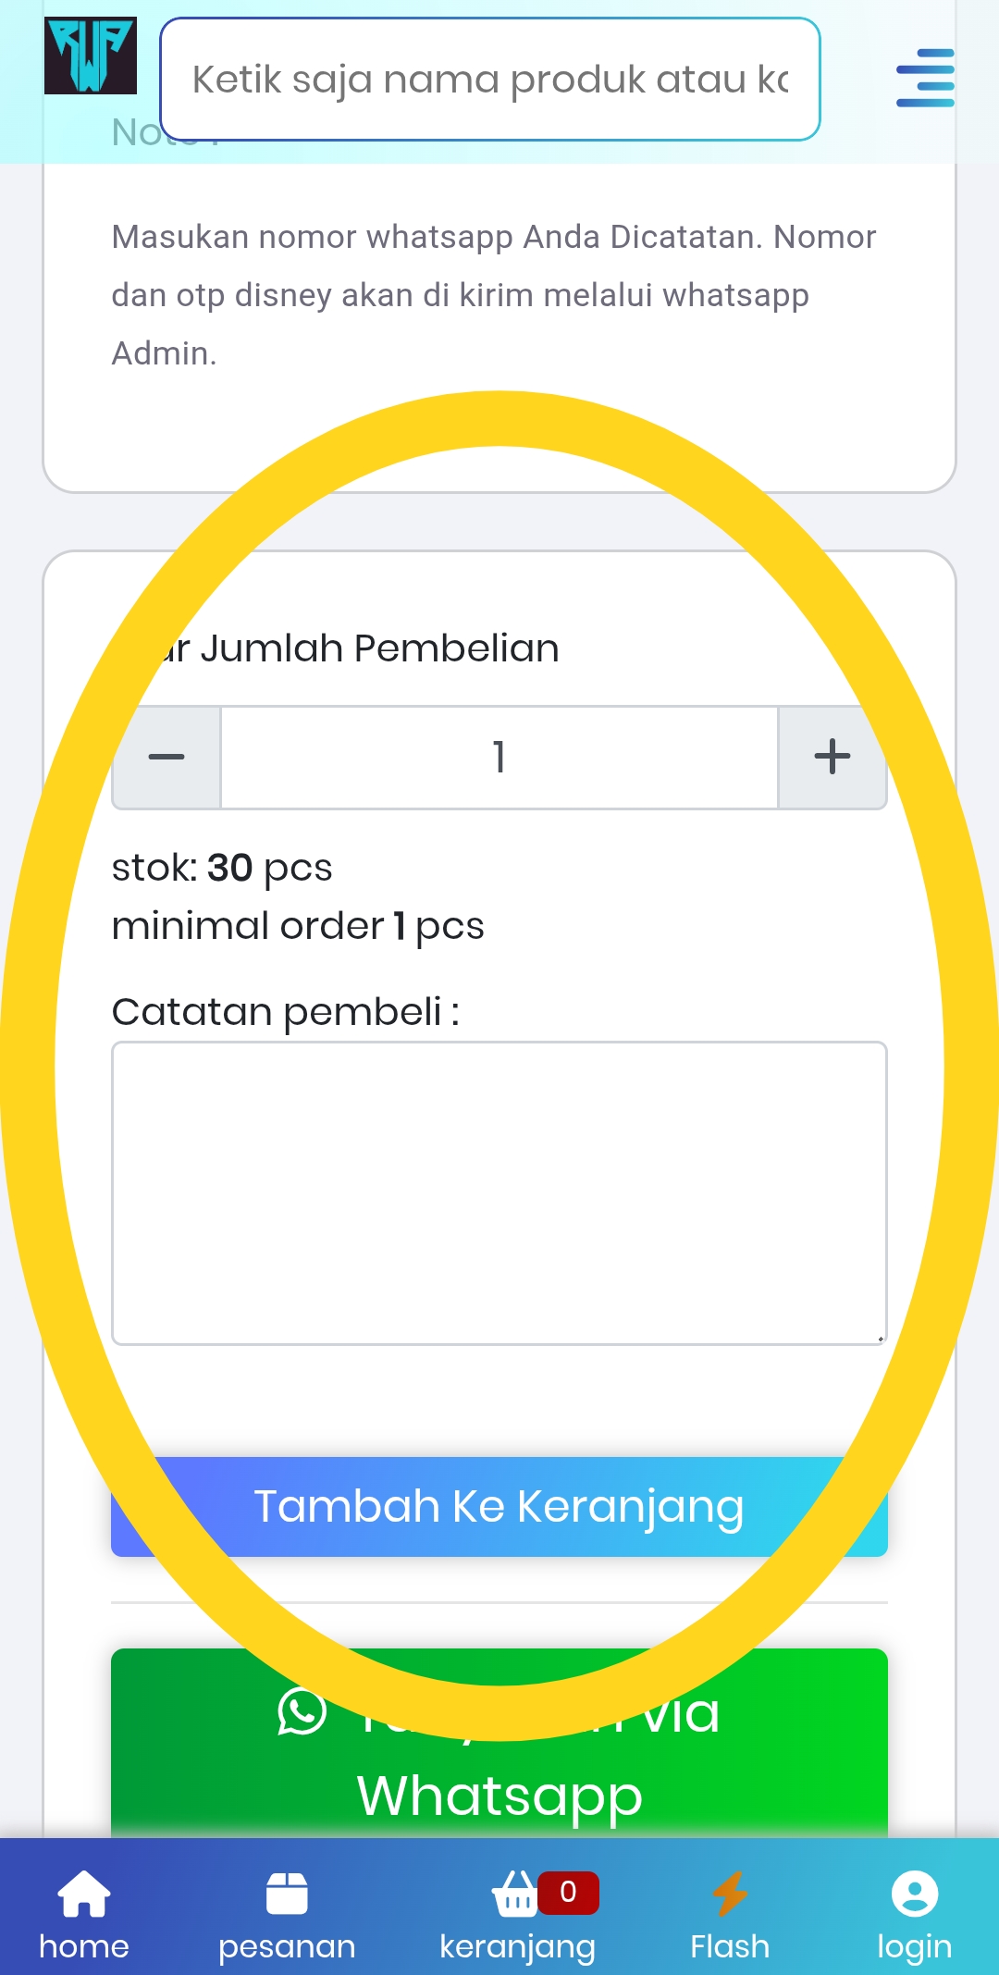Tap the home house icon
The image size is (999, 1975).
84,1893
